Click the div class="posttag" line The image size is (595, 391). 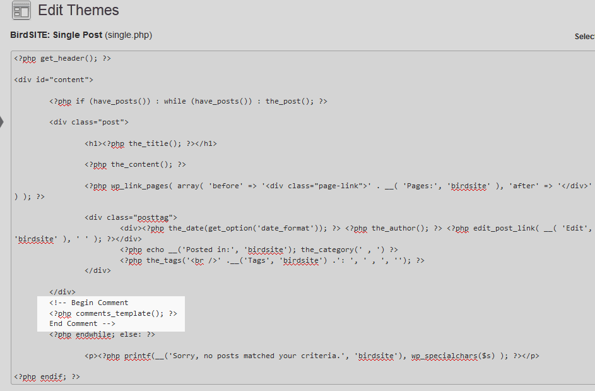click(131, 217)
